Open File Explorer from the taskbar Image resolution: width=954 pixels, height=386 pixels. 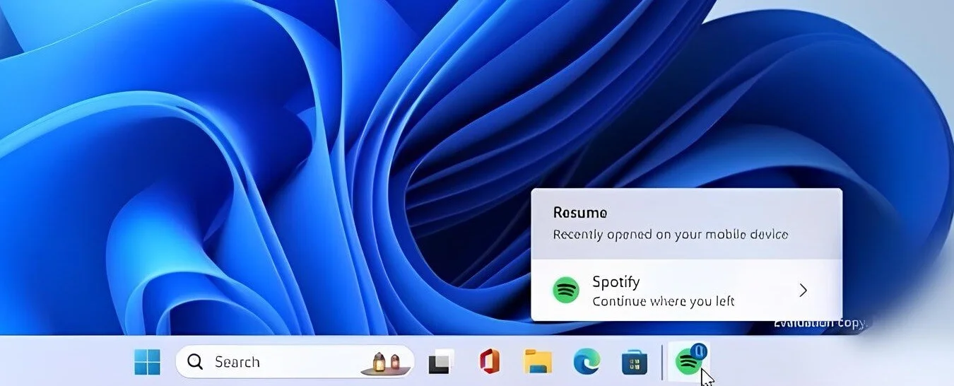(x=538, y=362)
